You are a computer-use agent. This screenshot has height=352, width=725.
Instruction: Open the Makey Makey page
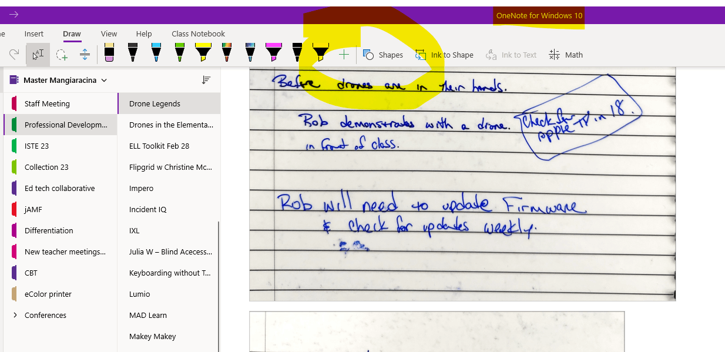[169, 336]
